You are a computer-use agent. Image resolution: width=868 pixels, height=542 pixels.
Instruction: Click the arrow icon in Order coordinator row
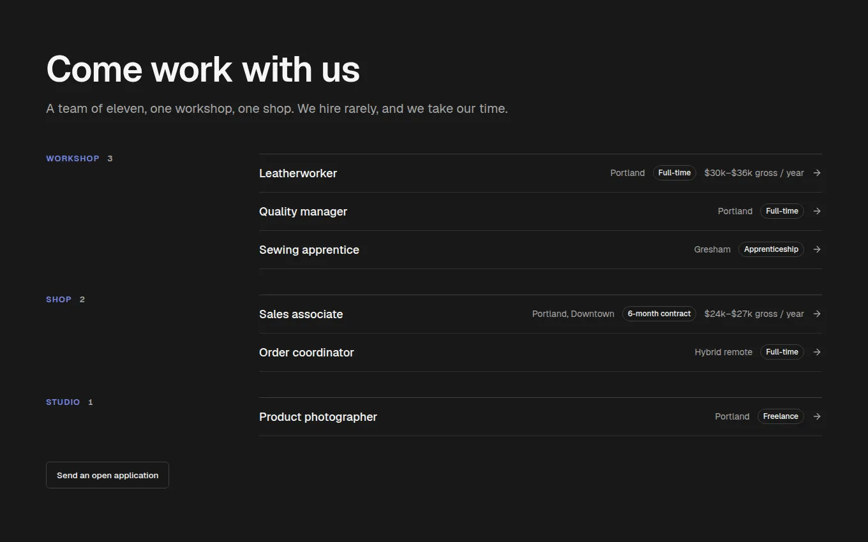click(817, 352)
